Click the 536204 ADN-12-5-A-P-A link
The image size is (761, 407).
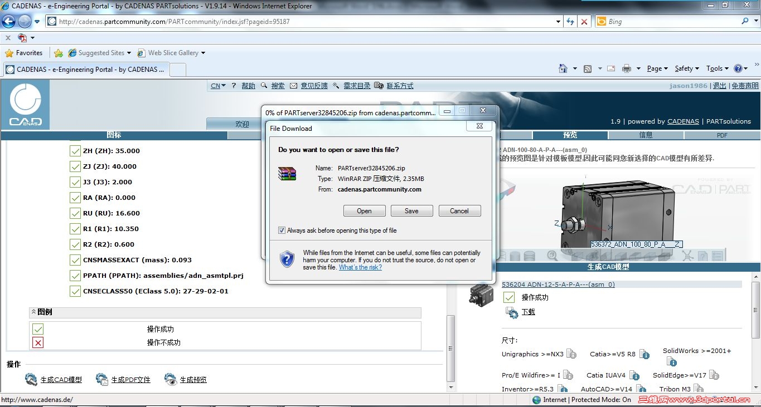558,285
